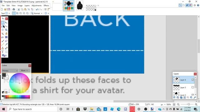The width and height of the screenshot is (200, 112).
Task: Select the Line/Curve tool
Action: click(6, 52)
